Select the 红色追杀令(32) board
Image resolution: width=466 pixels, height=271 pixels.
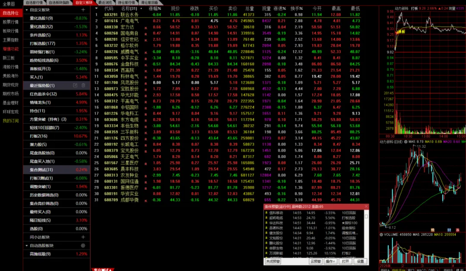coord(57,94)
